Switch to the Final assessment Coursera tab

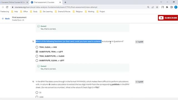(x=46, y=2)
